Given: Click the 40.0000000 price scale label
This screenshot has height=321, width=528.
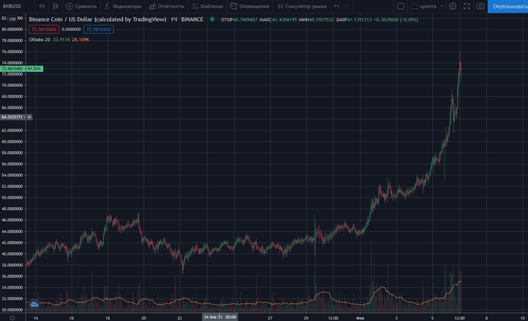Looking at the screenshot, I should [12, 254].
